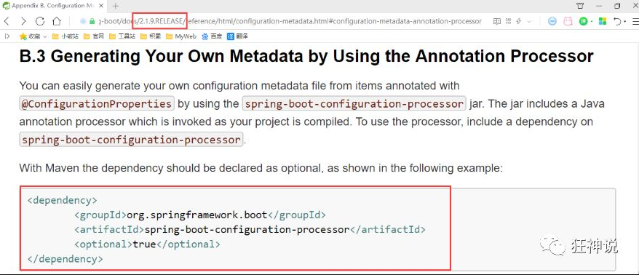Reload the page with the refresh icon
Viewport: 639px width, 275px height.
coord(40,21)
